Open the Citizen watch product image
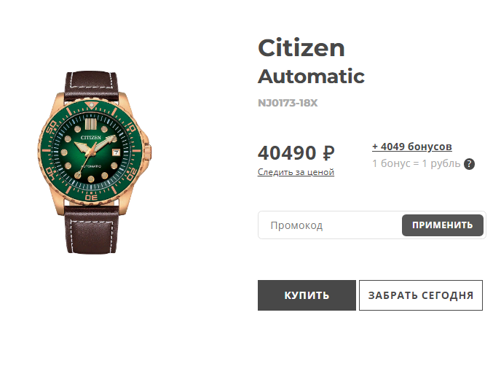Viewport: 501px width, 377px height. point(94,163)
